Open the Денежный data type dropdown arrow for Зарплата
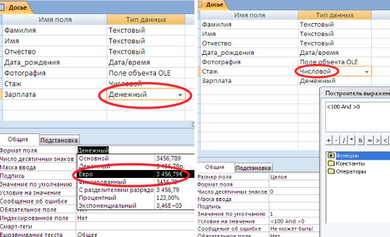Screen dimensions: 390x237 coord(180,95)
